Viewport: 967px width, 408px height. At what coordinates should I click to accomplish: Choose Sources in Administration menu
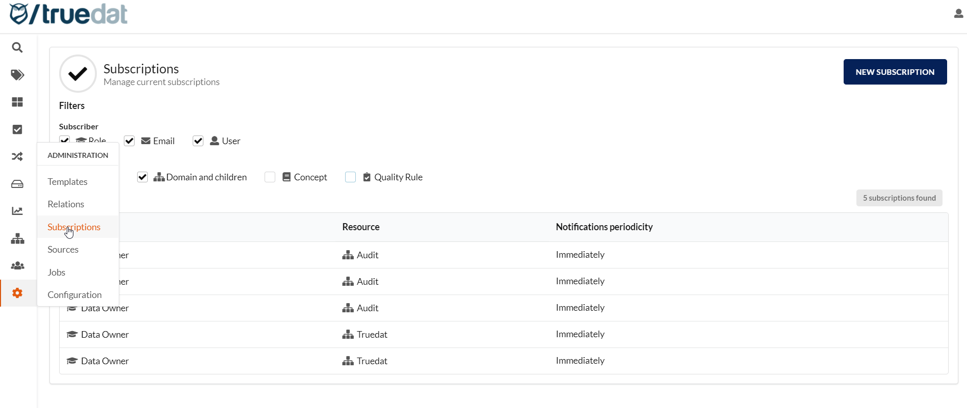point(63,250)
